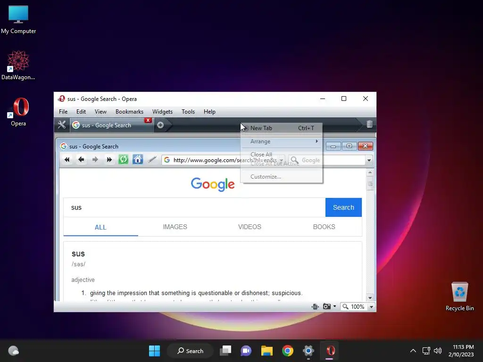This screenshot has width=483, height=362.
Task: Open the Bookmarks menu
Action: click(x=129, y=112)
